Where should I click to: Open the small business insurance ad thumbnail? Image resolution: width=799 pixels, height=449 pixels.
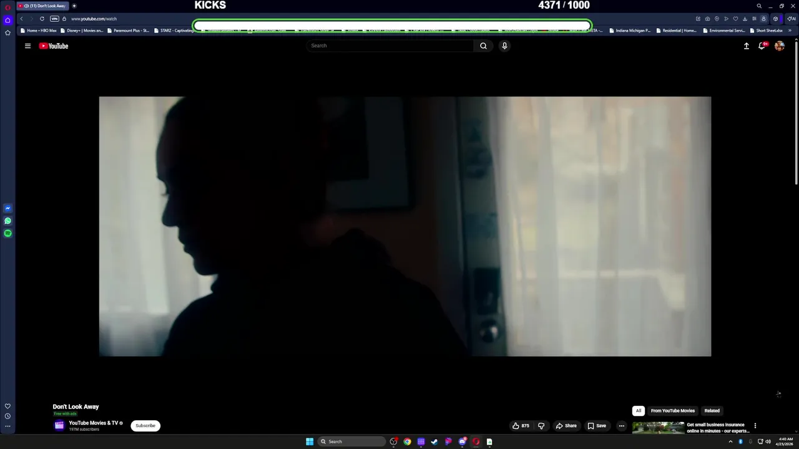[x=658, y=428]
